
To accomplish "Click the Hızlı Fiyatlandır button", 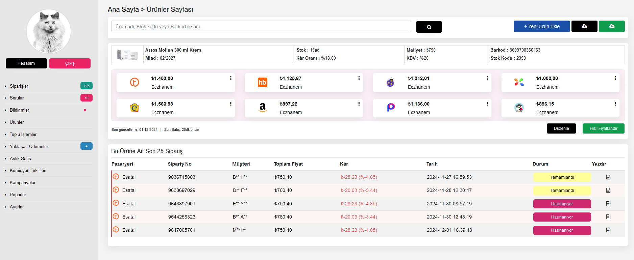I will (603, 128).
